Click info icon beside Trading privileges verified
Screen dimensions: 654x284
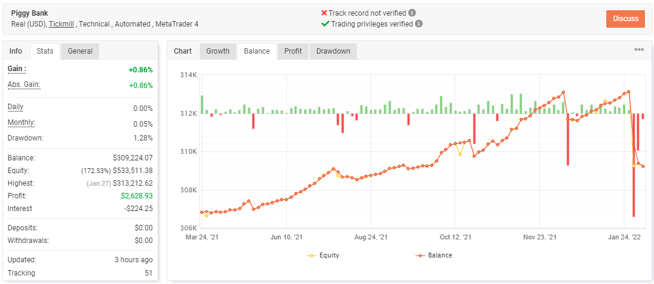[x=418, y=24]
